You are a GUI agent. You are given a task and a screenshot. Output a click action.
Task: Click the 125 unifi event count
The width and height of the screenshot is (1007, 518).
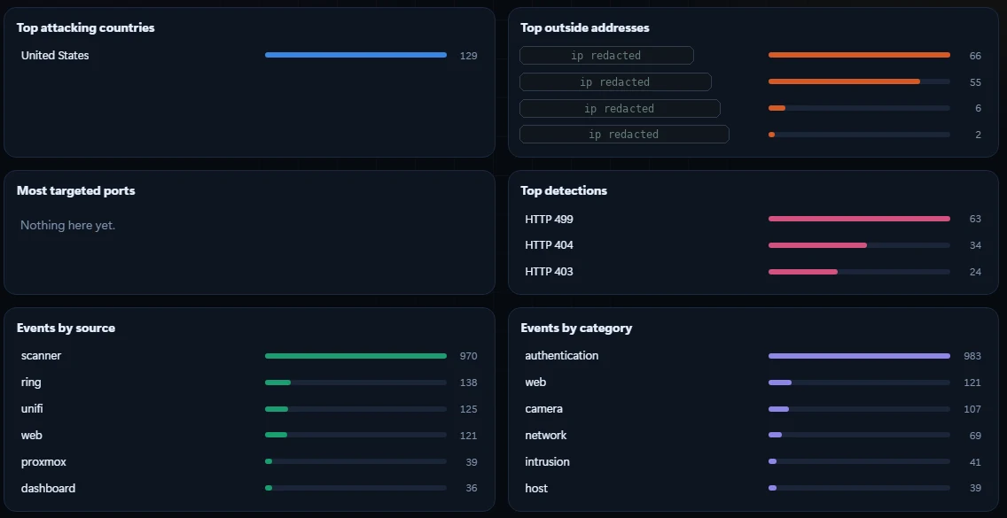pos(468,409)
